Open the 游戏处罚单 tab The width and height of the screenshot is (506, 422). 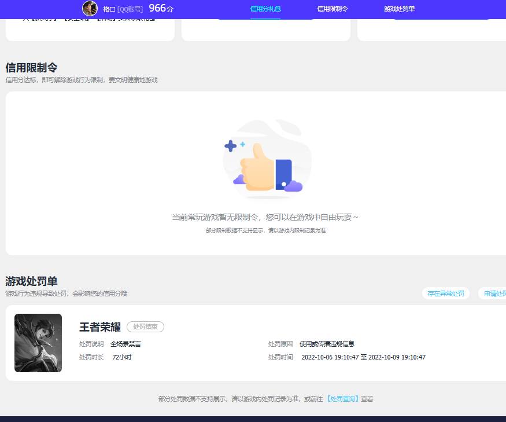(399, 9)
